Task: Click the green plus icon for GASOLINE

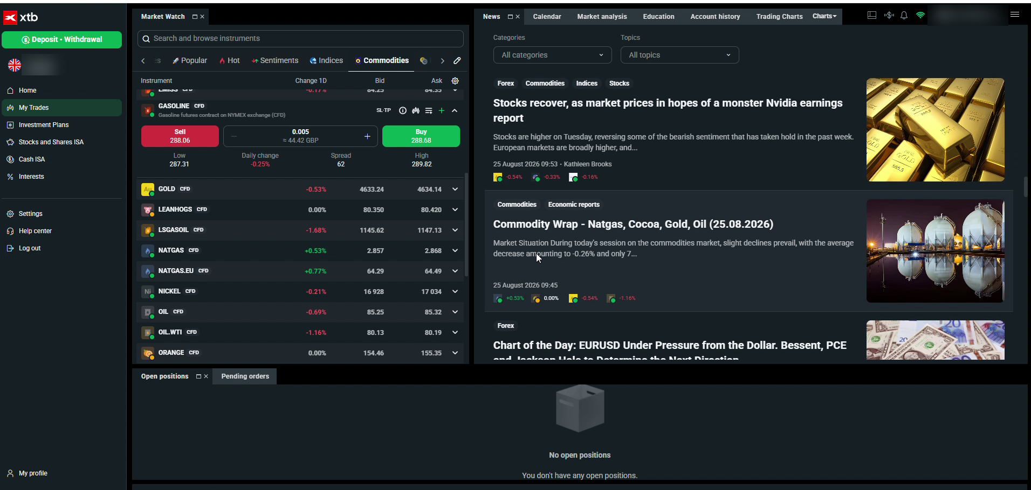Action: click(442, 110)
